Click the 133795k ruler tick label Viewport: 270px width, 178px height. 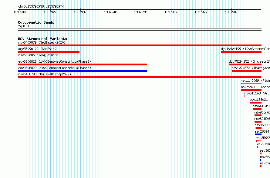[x=141, y=12]
